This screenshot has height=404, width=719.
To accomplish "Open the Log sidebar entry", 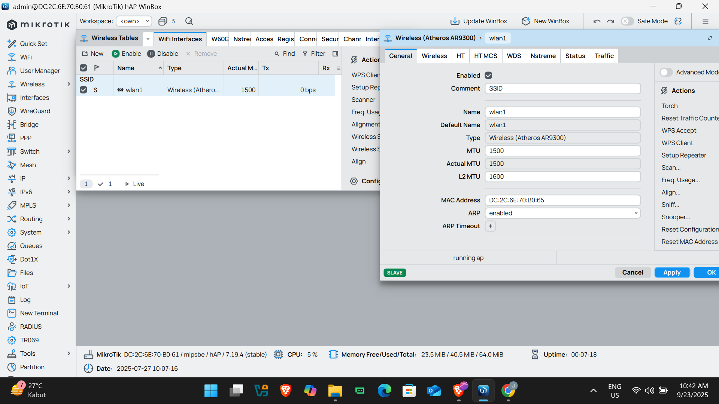I will click(x=25, y=299).
